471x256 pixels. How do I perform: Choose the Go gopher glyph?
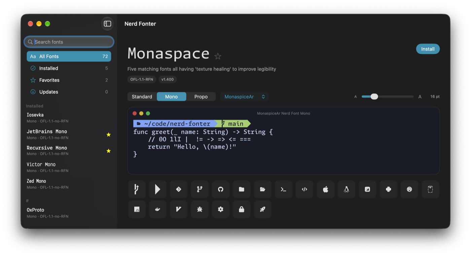pos(430,189)
